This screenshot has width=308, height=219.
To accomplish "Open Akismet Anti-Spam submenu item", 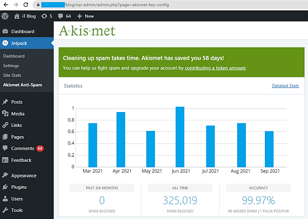I will pos(23,85).
